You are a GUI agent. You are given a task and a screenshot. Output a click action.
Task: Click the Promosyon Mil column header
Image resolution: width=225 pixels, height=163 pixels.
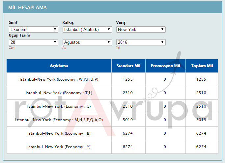point(165,66)
